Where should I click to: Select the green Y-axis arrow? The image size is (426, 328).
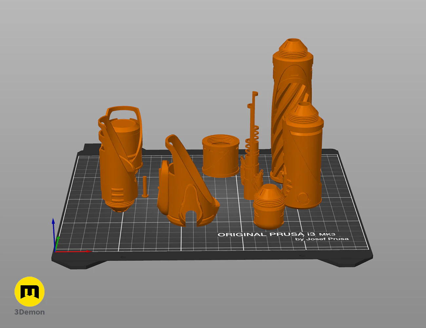tap(58, 243)
